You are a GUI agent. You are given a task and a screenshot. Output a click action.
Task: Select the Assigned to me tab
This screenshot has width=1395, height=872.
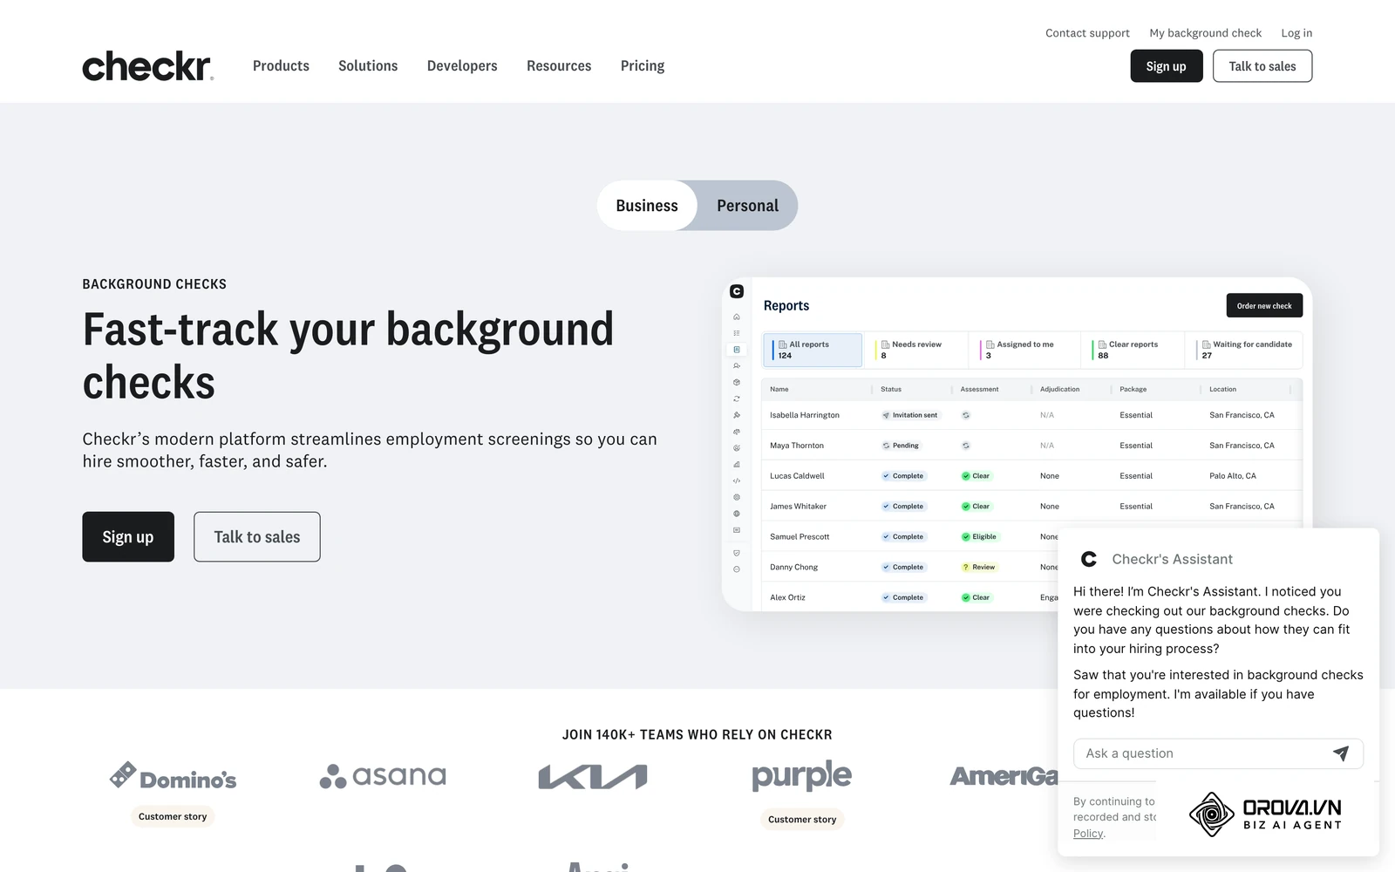point(1024,350)
